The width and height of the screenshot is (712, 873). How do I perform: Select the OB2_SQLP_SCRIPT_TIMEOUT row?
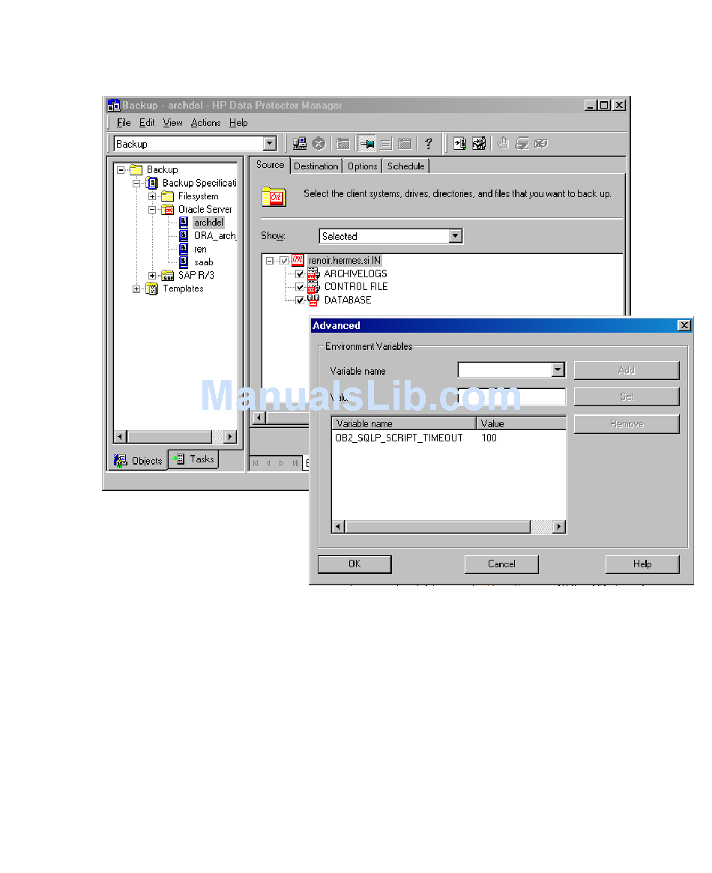[x=449, y=438]
